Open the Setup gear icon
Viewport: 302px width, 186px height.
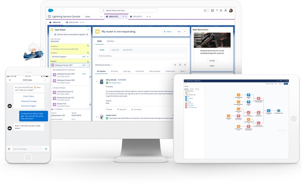tap(221, 10)
